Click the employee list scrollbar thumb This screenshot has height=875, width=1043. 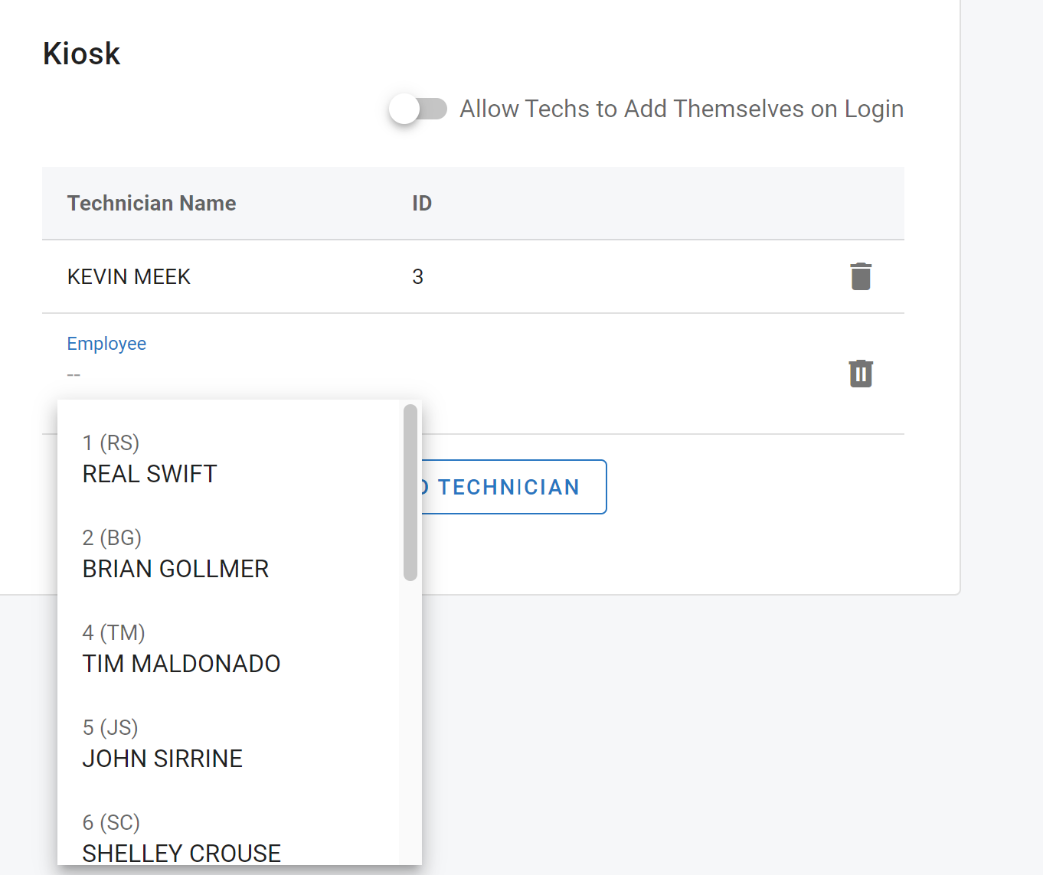(410, 492)
